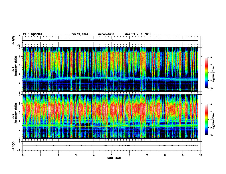Click the "VLF Spectra" plot title

click(32, 34)
